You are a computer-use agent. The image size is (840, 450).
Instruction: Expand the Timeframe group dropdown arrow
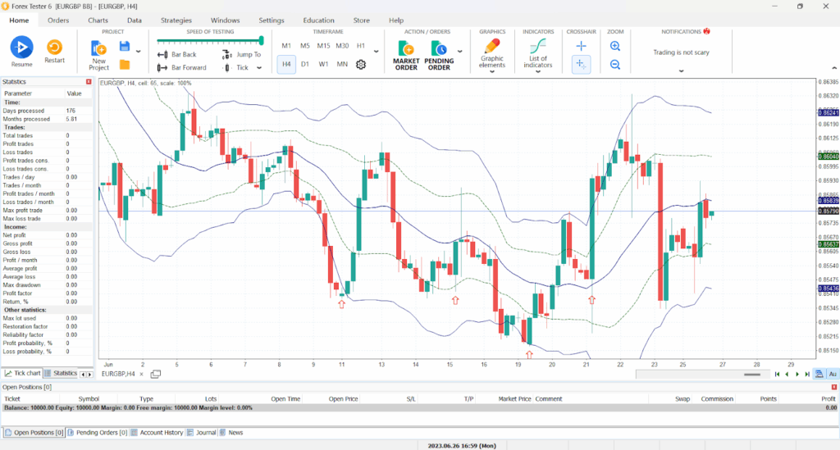pos(376,52)
